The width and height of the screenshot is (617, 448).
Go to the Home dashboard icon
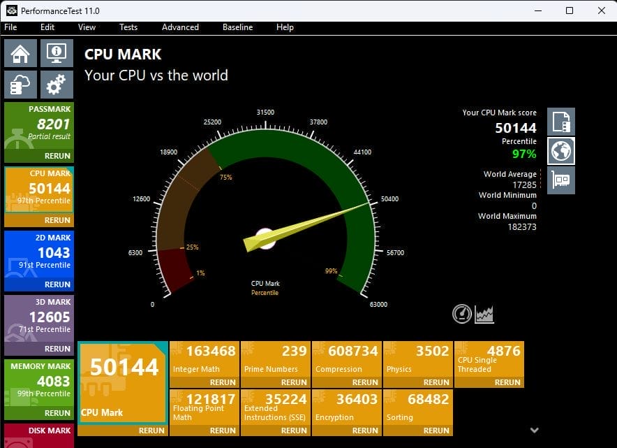(x=20, y=53)
